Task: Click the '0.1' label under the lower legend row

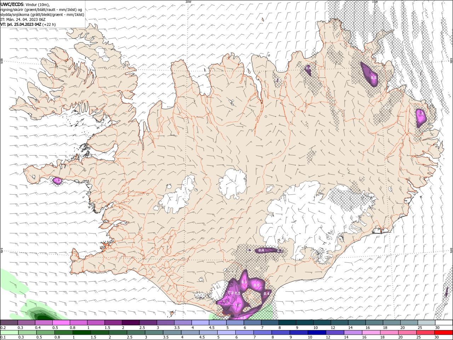Action: click(3, 338)
